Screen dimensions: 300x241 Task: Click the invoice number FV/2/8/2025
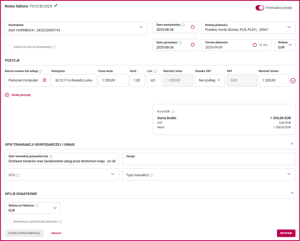coord(41,6)
